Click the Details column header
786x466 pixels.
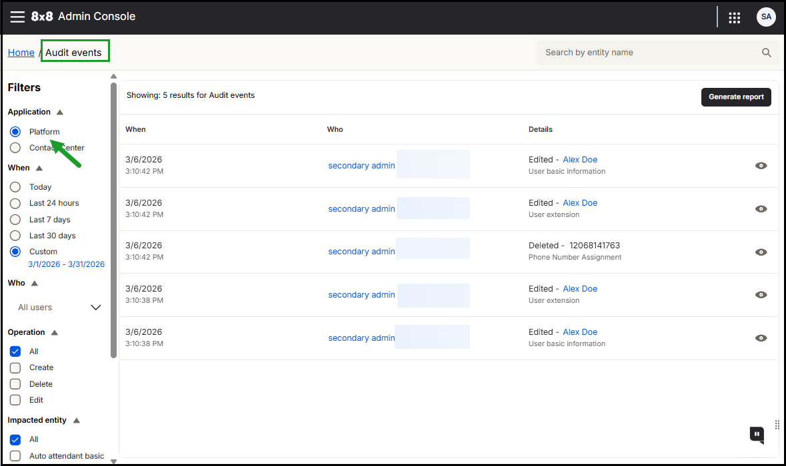tap(541, 129)
